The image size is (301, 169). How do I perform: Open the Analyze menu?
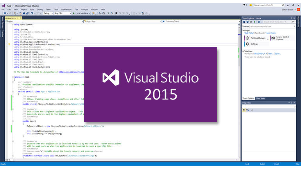(x=84, y=9)
